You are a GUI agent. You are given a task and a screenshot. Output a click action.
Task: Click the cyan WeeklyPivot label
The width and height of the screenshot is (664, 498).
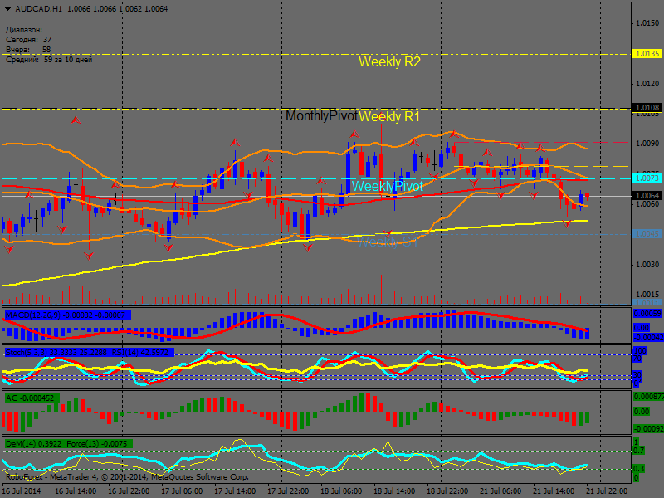click(387, 186)
